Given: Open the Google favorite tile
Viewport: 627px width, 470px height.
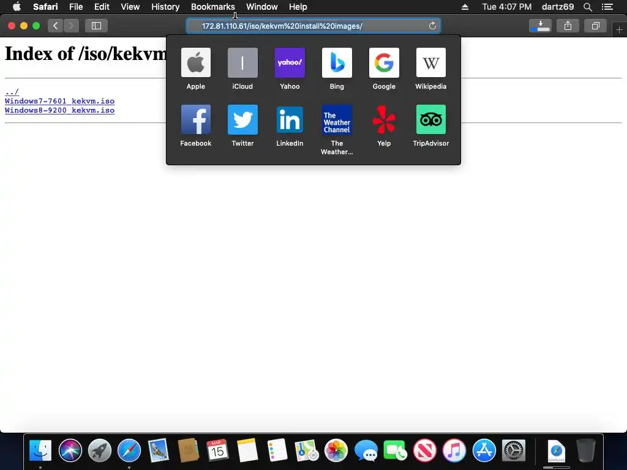Looking at the screenshot, I should coord(384,63).
